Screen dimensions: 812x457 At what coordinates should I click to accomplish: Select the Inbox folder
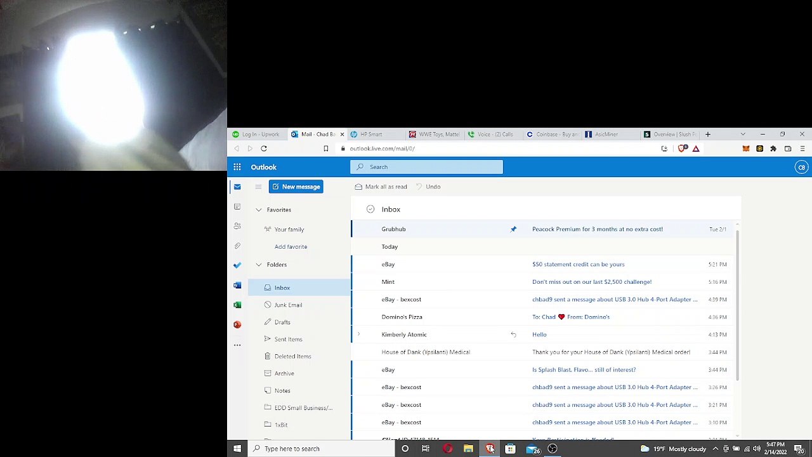click(299, 288)
